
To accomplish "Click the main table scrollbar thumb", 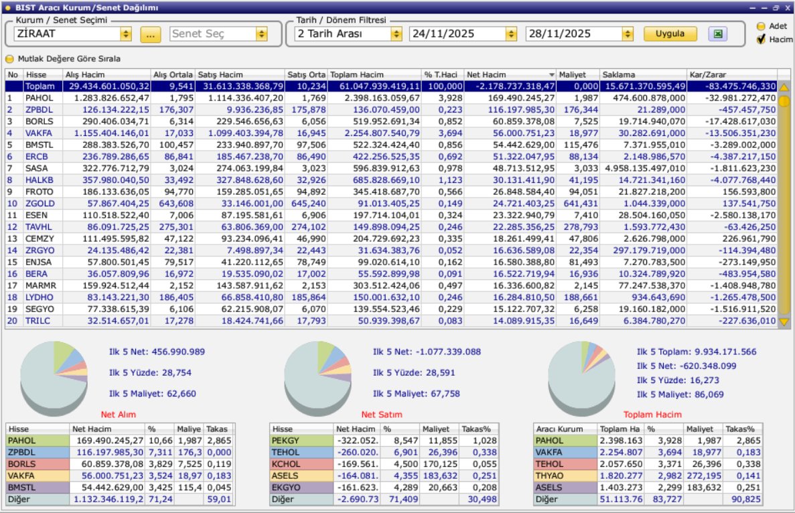I will coord(784,101).
